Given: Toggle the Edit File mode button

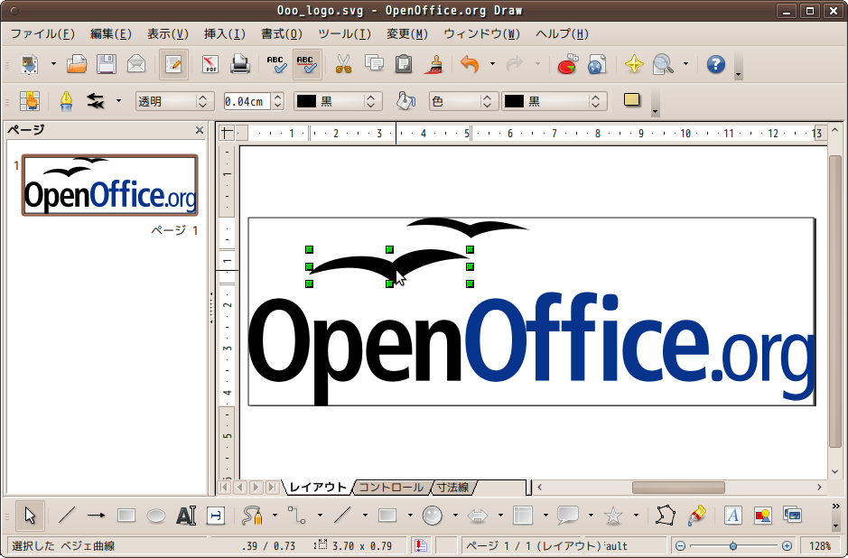Looking at the screenshot, I should [173, 64].
